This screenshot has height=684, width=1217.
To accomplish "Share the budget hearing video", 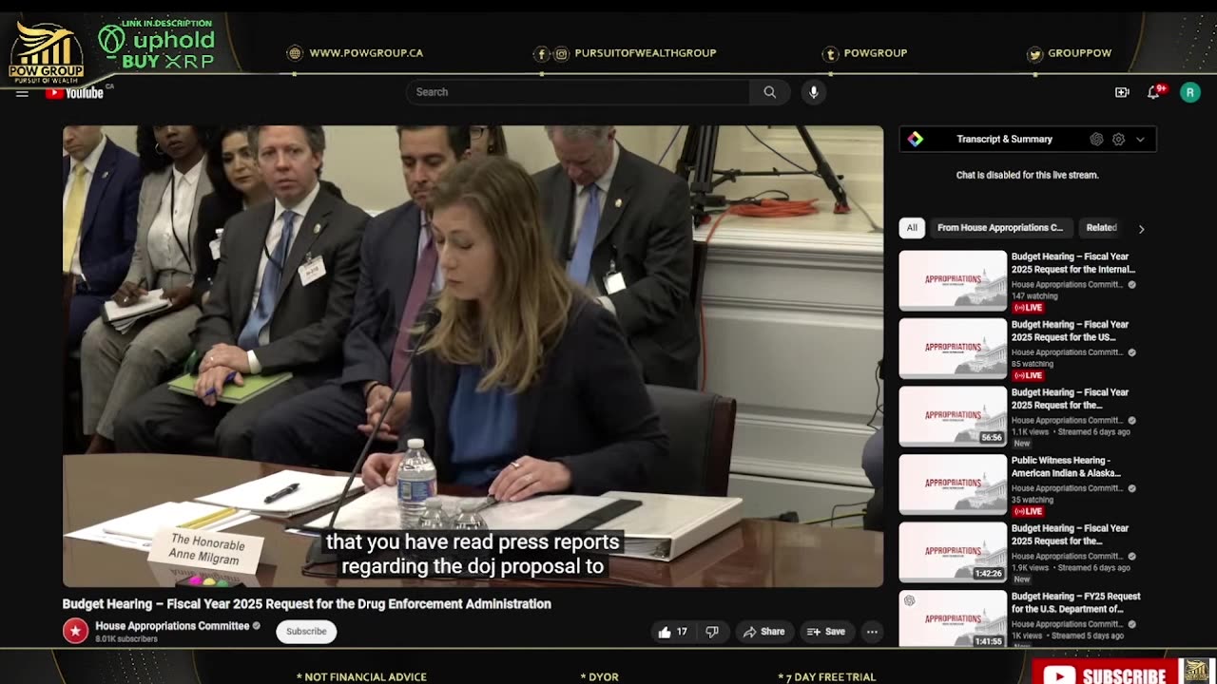I will coord(763,632).
